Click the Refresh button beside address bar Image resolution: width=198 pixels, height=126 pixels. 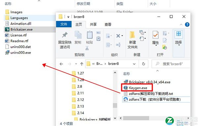144,64
